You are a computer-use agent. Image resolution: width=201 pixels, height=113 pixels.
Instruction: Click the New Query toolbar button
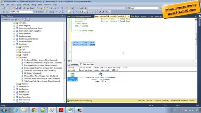point(29,8)
